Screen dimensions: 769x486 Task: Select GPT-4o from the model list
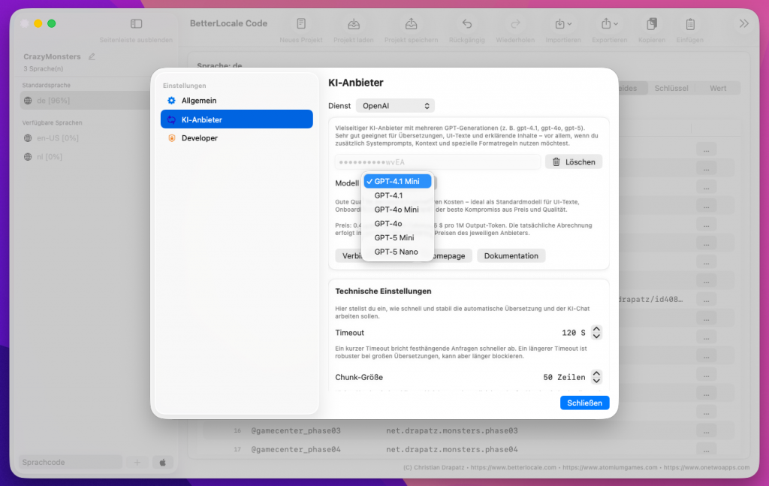pyautogui.click(x=388, y=224)
